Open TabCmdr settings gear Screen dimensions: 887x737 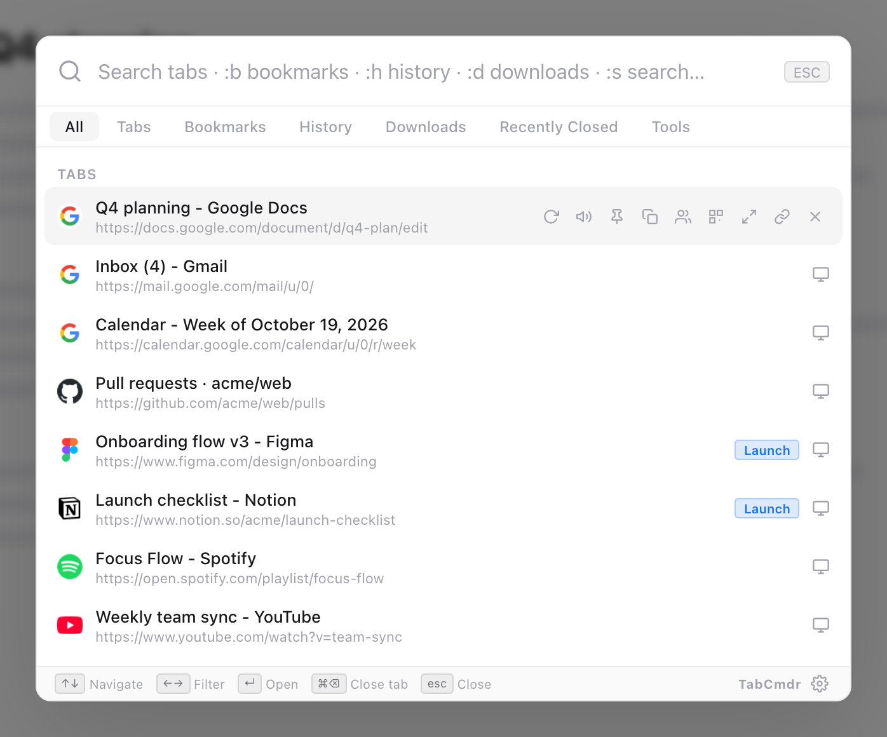(x=820, y=684)
